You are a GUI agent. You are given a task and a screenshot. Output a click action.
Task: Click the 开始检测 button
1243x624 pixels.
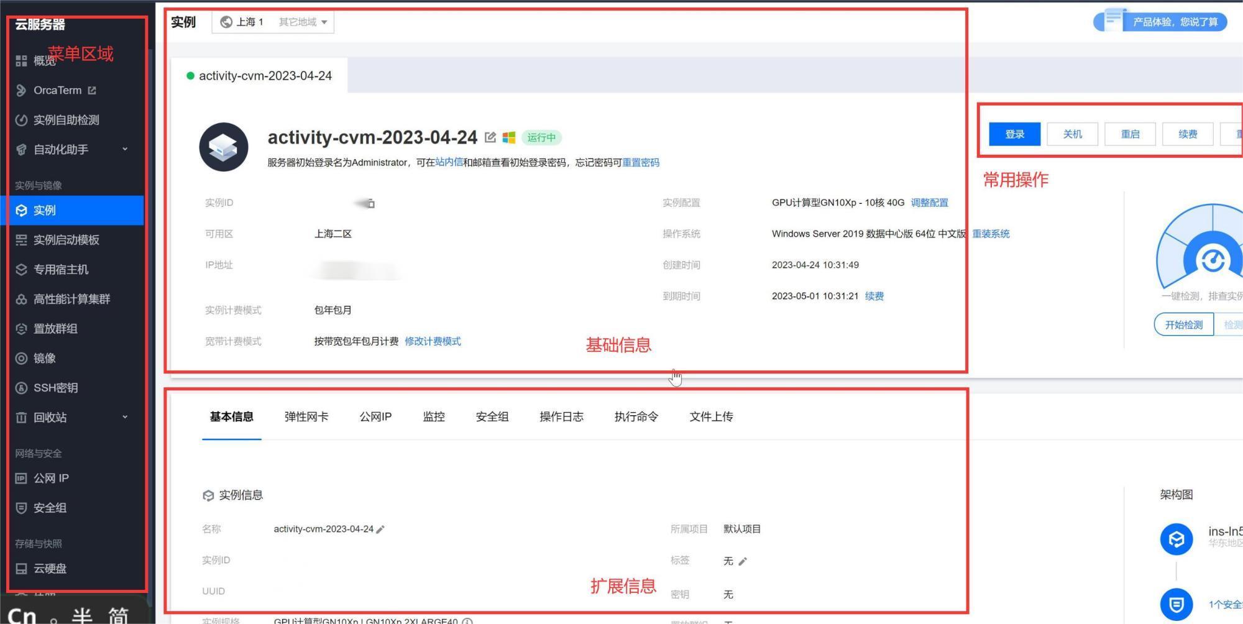point(1183,324)
